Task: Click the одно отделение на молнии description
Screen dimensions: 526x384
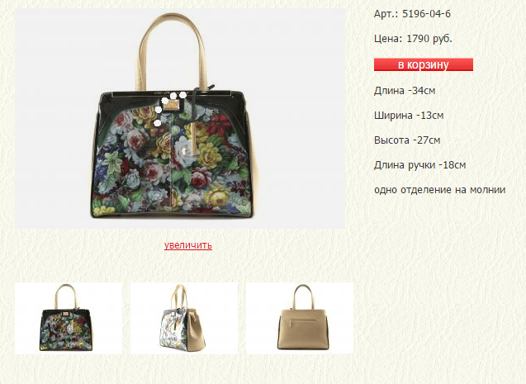Action: 439,190
